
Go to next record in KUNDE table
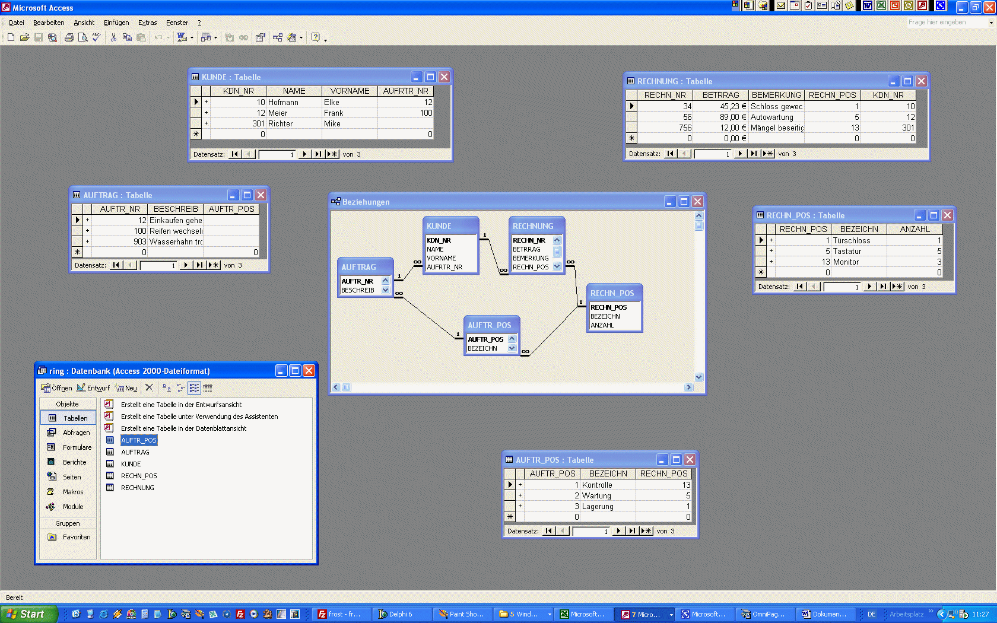pyautogui.click(x=304, y=154)
